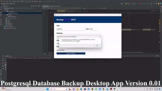Click the trash clear-output icon in Run panel

click(6, 69)
